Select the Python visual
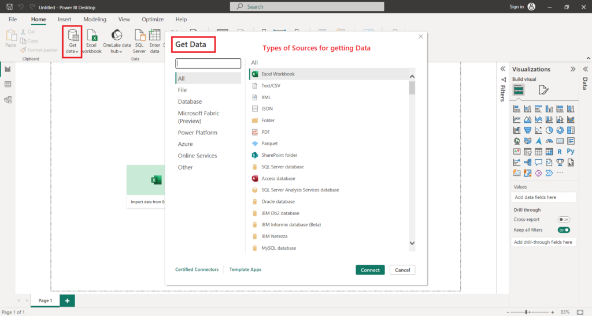This screenshot has height=316, width=592. 571,152
